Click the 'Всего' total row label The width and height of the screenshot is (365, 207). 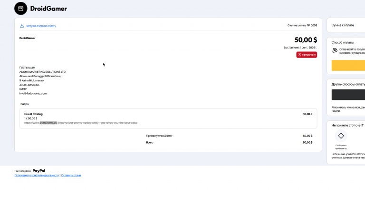(150, 142)
